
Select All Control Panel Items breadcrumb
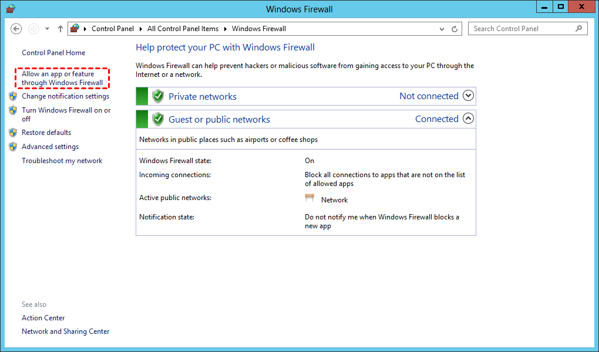tap(183, 29)
